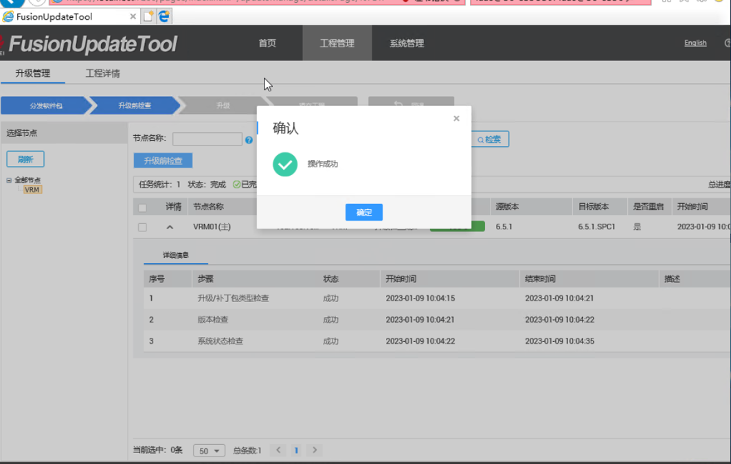
Task: Click the VRM01(主) node name
Action: click(212, 227)
